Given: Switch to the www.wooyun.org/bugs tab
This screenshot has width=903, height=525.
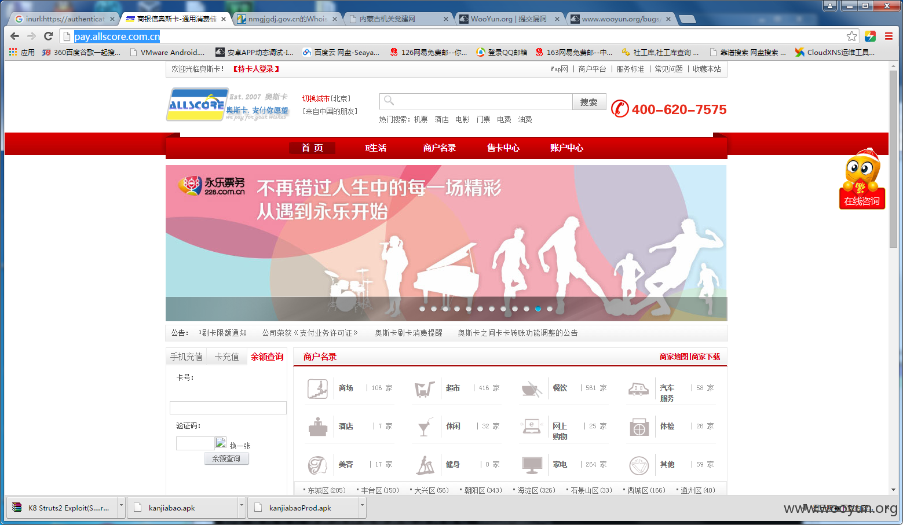Looking at the screenshot, I should [x=621, y=19].
